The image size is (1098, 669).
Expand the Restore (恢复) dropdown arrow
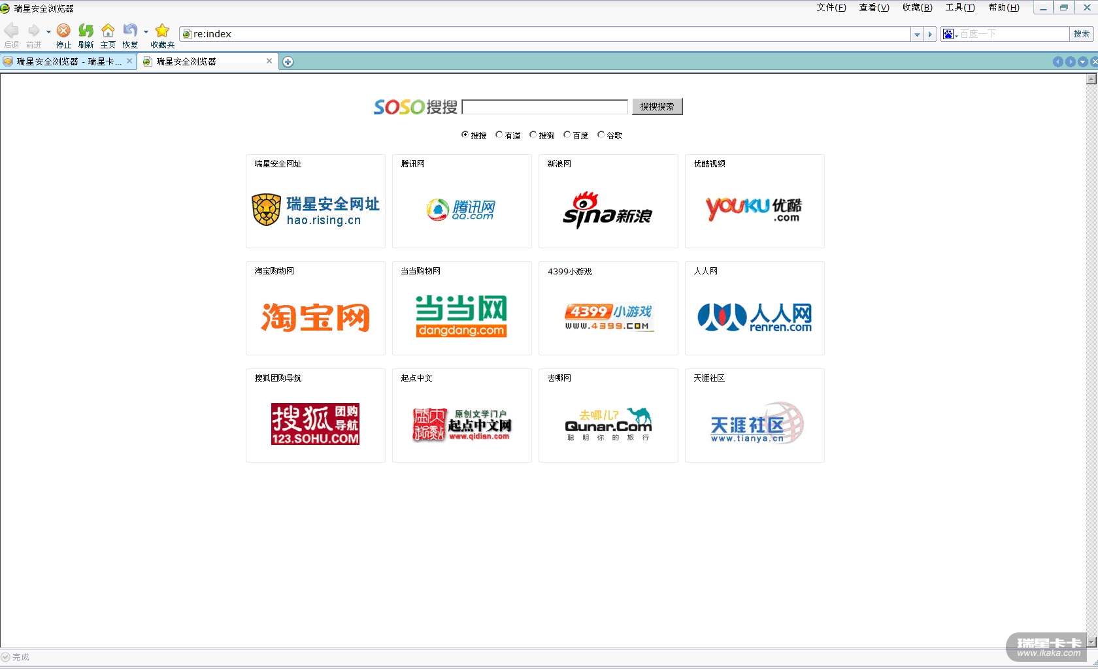tap(146, 31)
